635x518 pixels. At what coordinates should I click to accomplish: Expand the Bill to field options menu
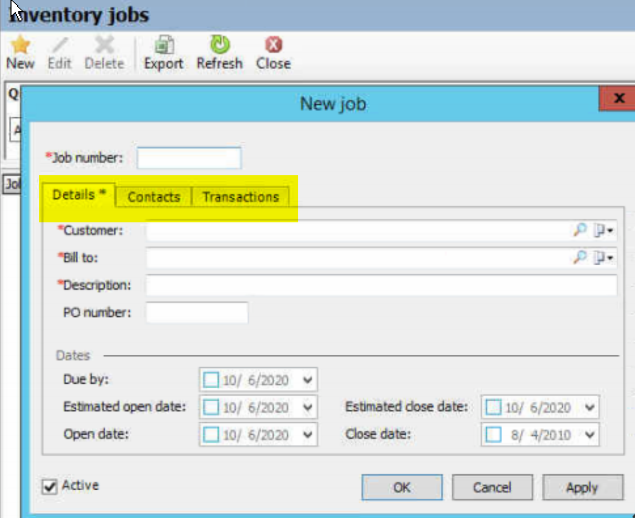(604, 257)
